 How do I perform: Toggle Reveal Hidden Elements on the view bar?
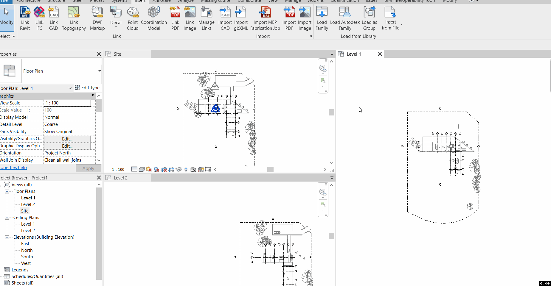tap(186, 169)
